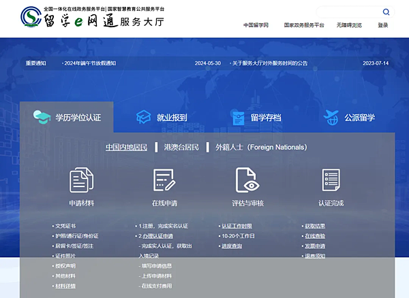Click the 评估与审核 eye document icon
The height and width of the screenshot is (298, 409).
tap(247, 180)
